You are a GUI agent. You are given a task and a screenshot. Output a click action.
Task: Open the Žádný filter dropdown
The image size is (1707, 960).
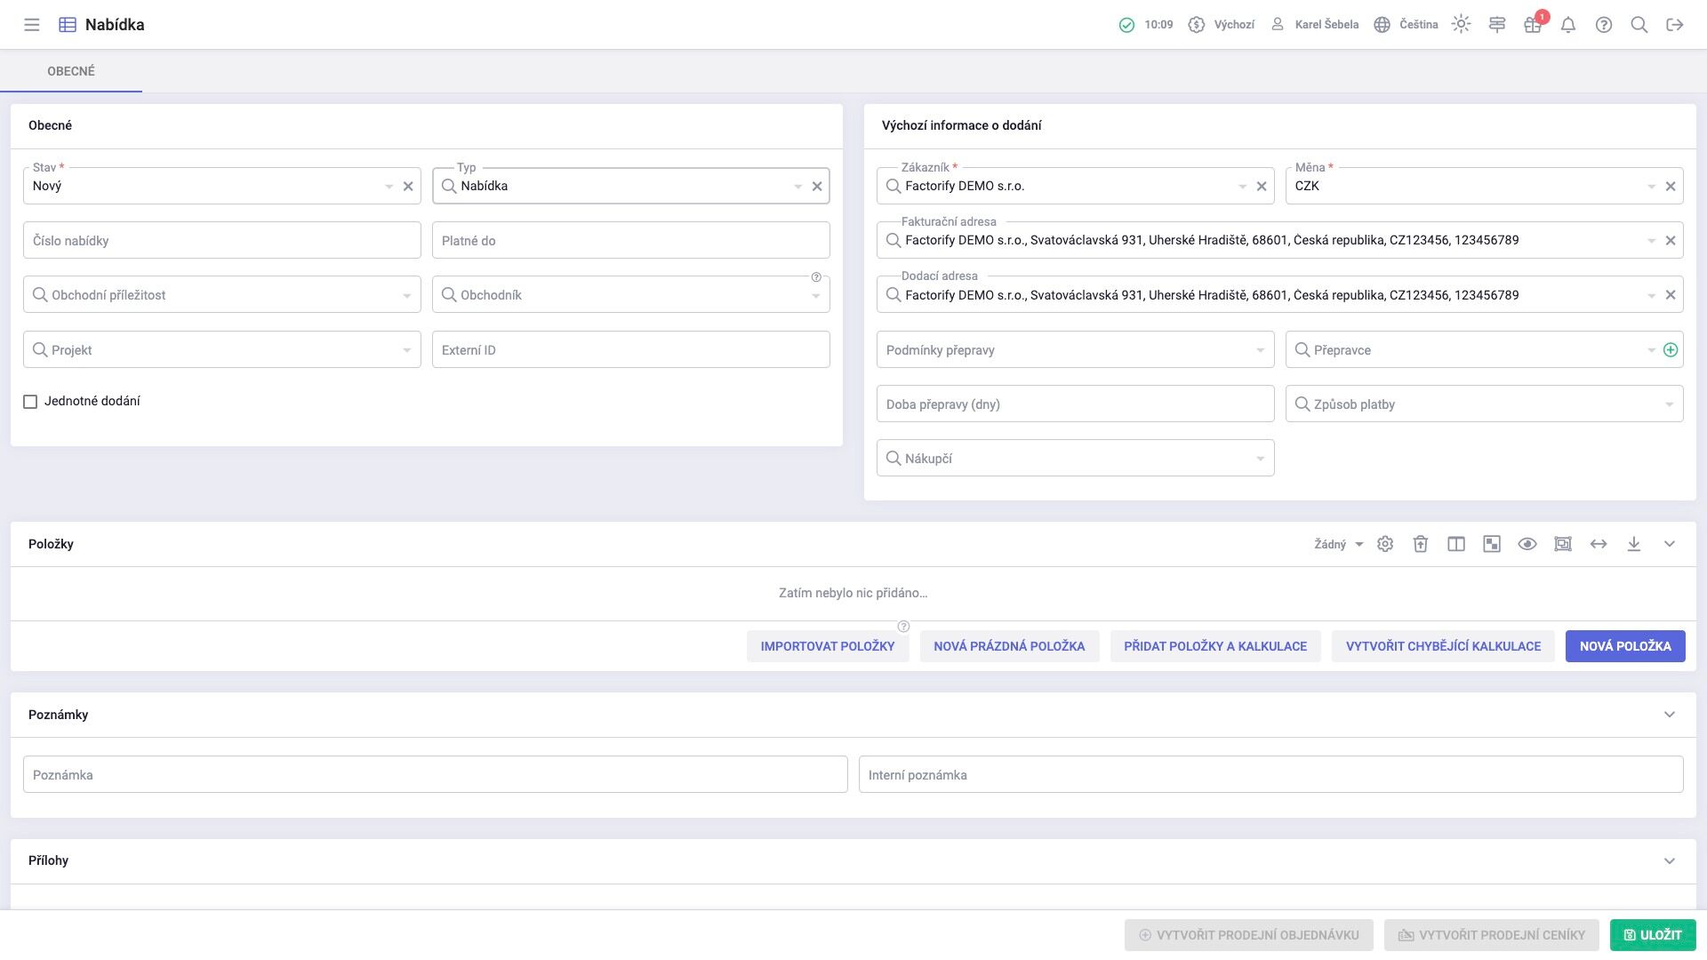(x=1338, y=545)
